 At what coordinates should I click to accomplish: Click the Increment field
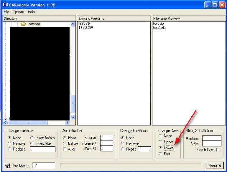coord(107,143)
